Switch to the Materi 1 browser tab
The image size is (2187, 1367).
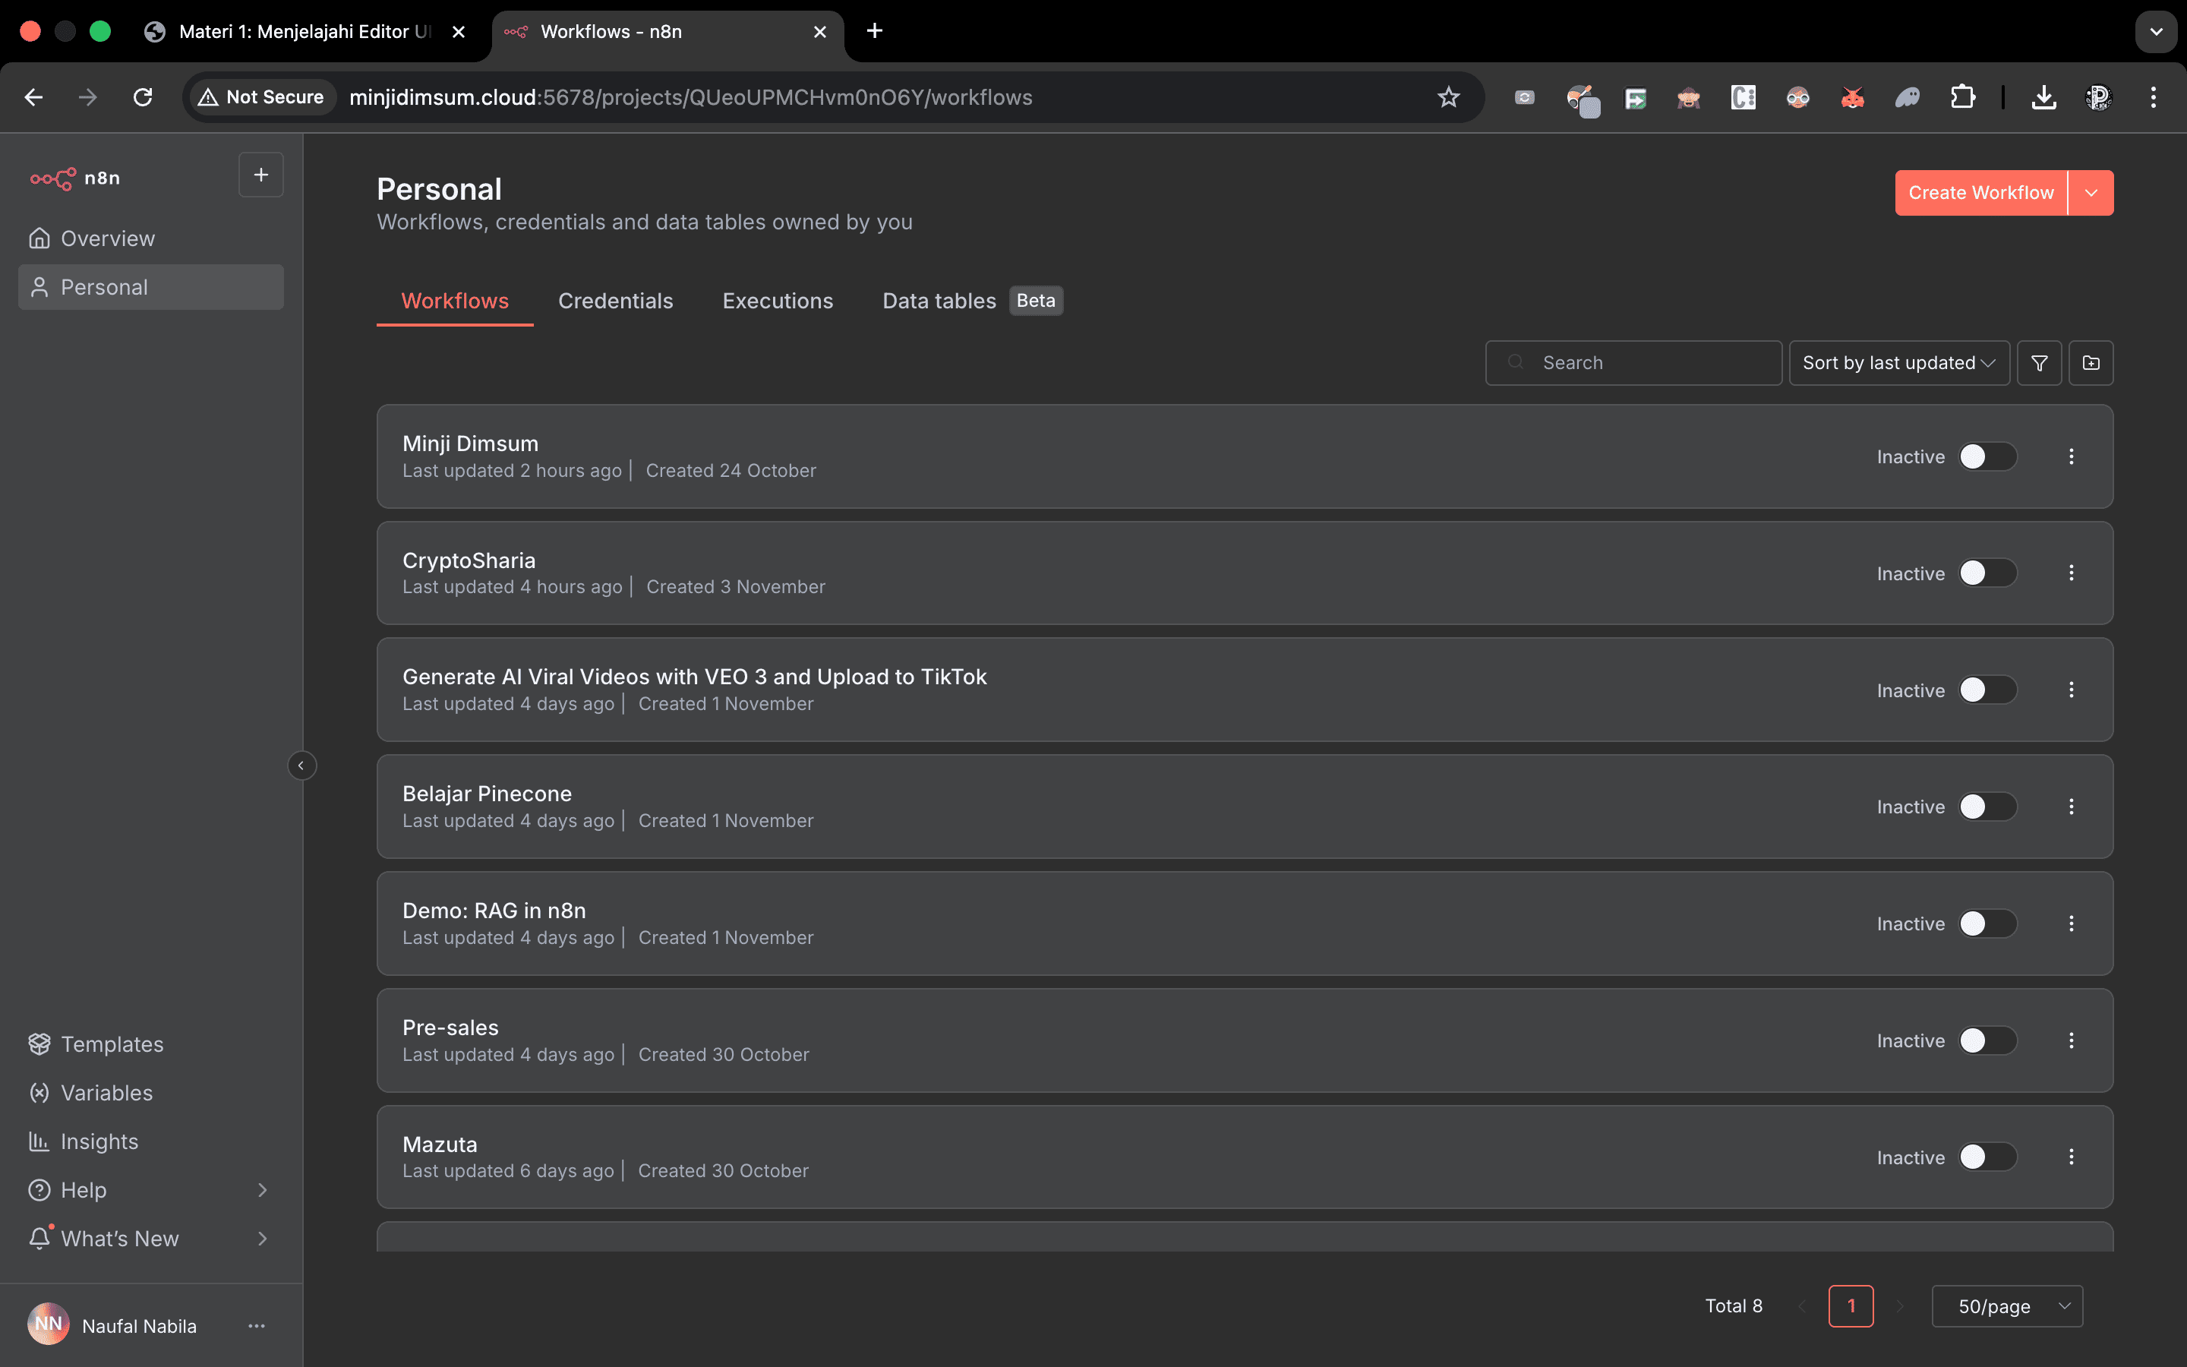[305, 32]
